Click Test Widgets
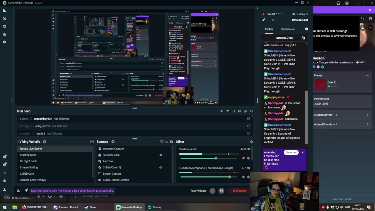375x211 pixels. click(198, 190)
